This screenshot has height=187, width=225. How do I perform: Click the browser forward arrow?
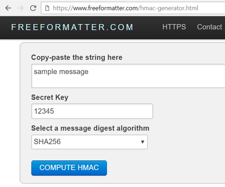click(20, 8)
